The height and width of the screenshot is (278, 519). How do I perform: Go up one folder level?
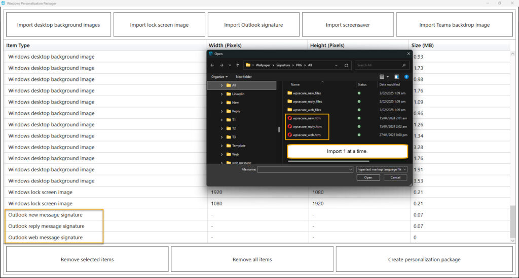(238, 65)
